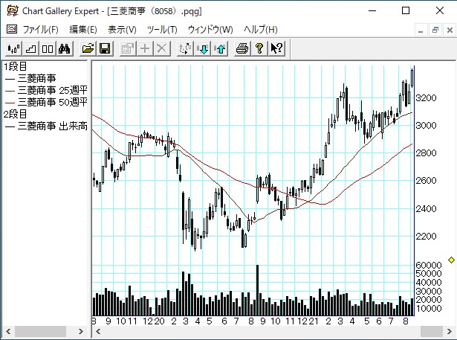
Task: Click the left panel horizontal scrollbar thumb
Action: 42,331
